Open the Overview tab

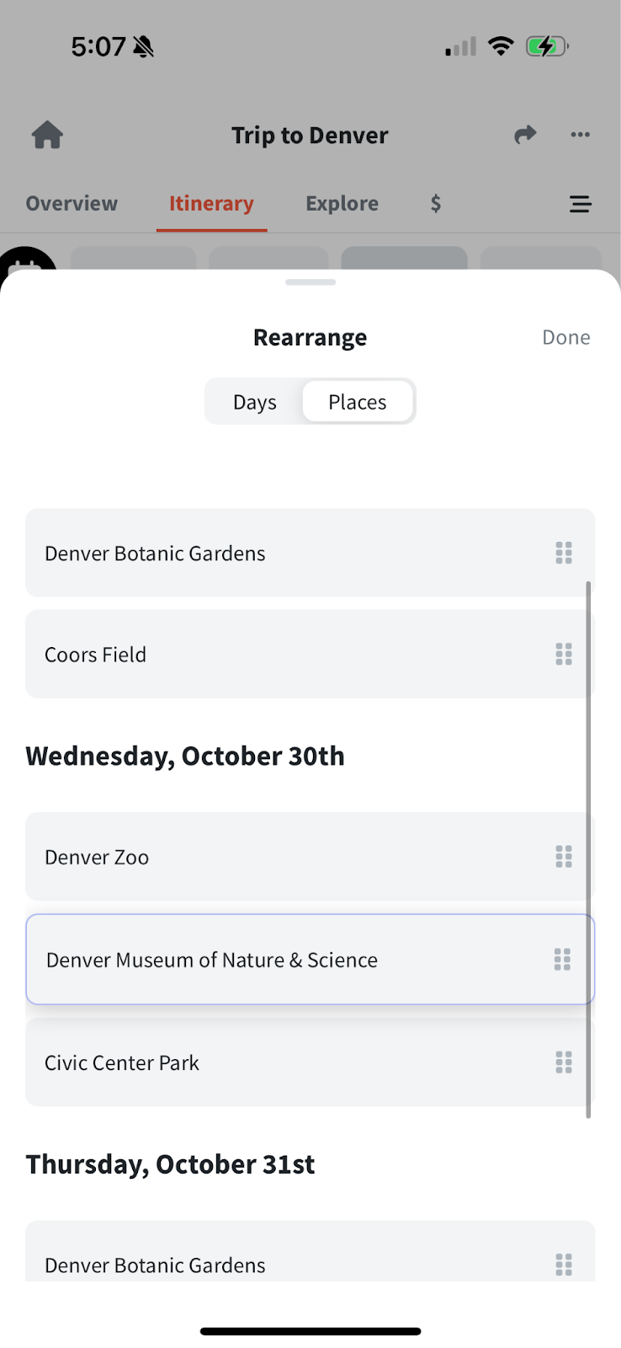tap(72, 204)
